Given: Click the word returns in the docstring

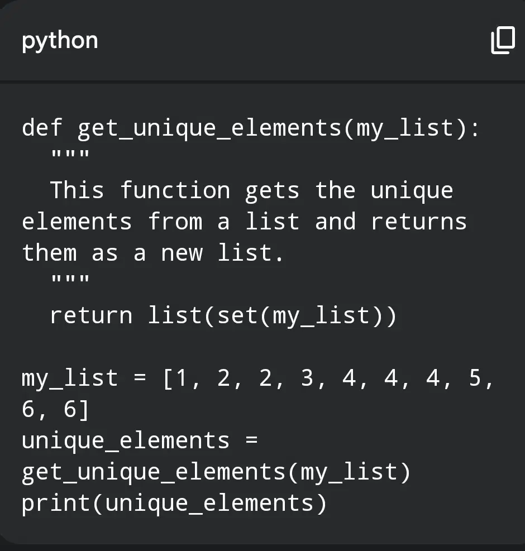Looking at the screenshot, I should [x=419, y=222].
